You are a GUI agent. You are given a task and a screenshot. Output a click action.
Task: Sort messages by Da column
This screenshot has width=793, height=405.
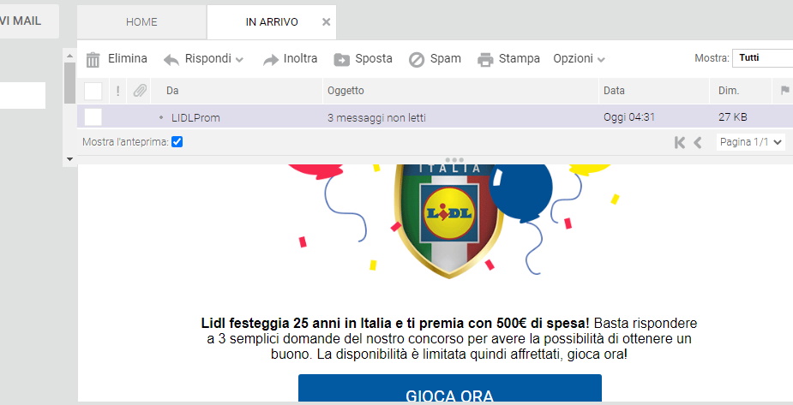pyautogui.click(x=172, y=91)
